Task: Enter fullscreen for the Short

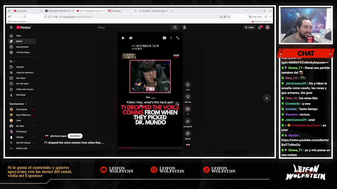Action: (x=178, y=38)
